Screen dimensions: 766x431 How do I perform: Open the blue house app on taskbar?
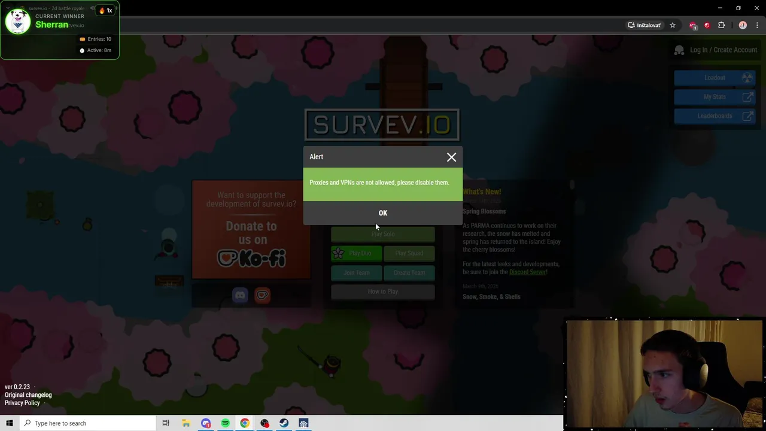(x=303, y=423)
